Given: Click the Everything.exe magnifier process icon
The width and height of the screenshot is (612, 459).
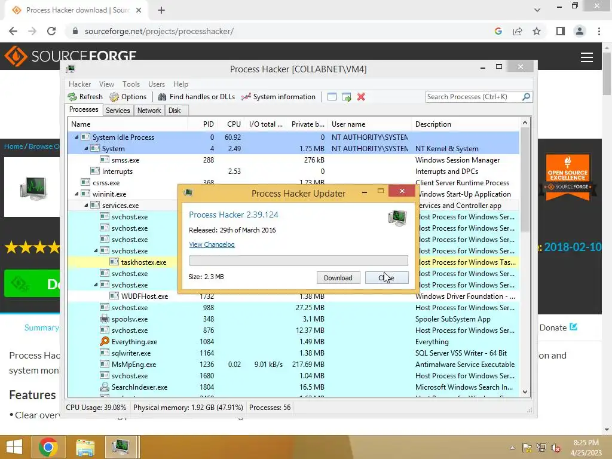Looking at the screenshot, I should (x=104, y=341).
